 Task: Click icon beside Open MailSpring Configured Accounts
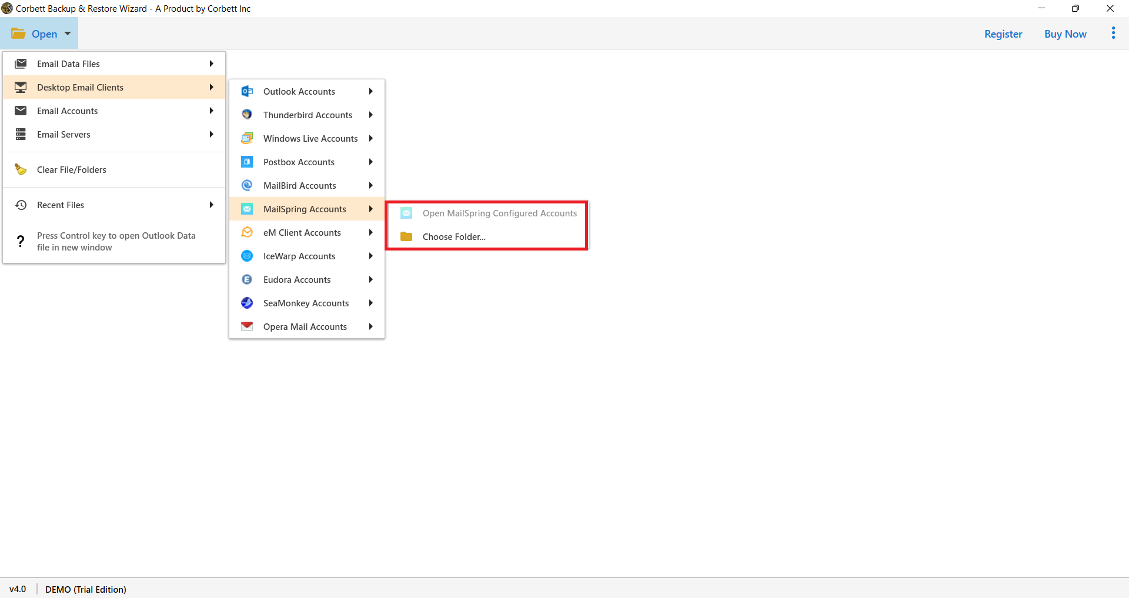click(x=406, y=213)
